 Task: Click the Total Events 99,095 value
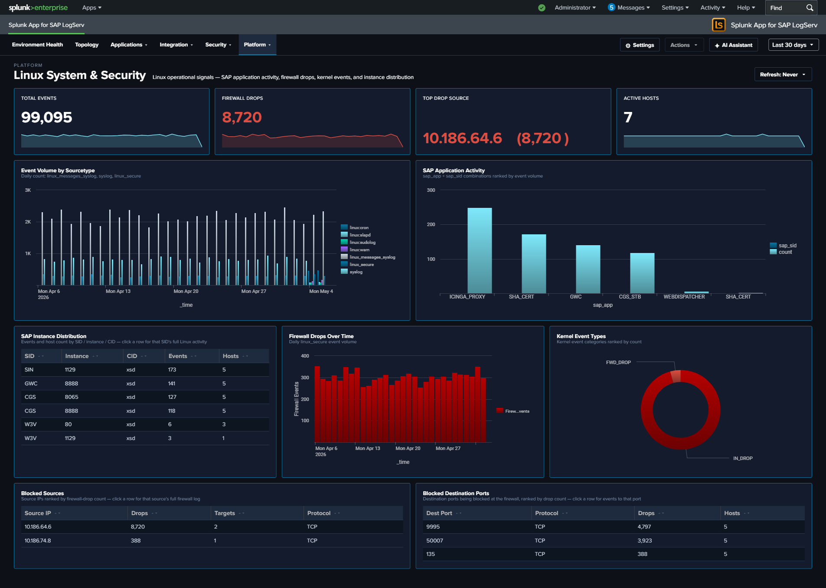tap(47, 117)
